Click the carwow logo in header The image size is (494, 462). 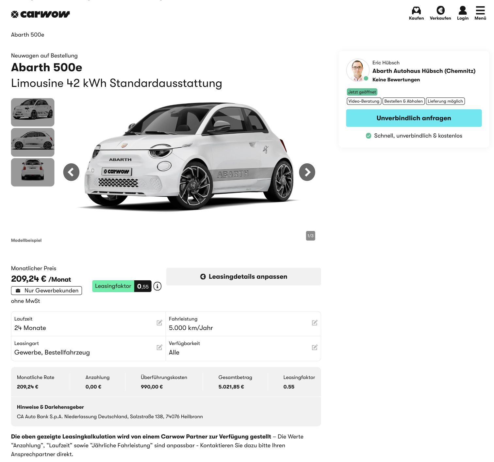point(41,14)
